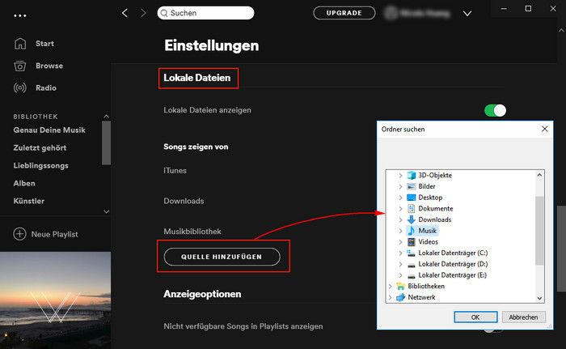The image size is (566, 349).
Task: Select the drive E: icon
Action: click(411, 275)
